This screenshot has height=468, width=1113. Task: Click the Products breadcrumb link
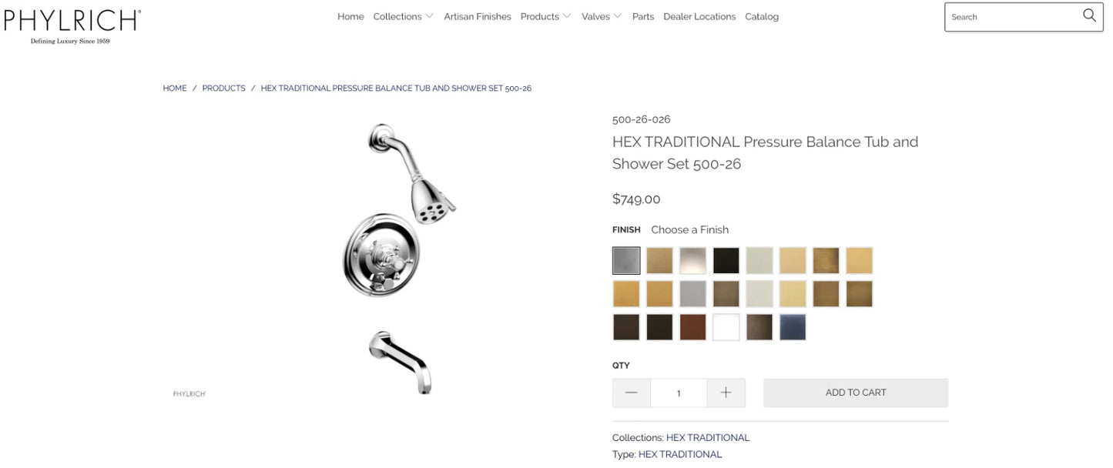(223, 89)
